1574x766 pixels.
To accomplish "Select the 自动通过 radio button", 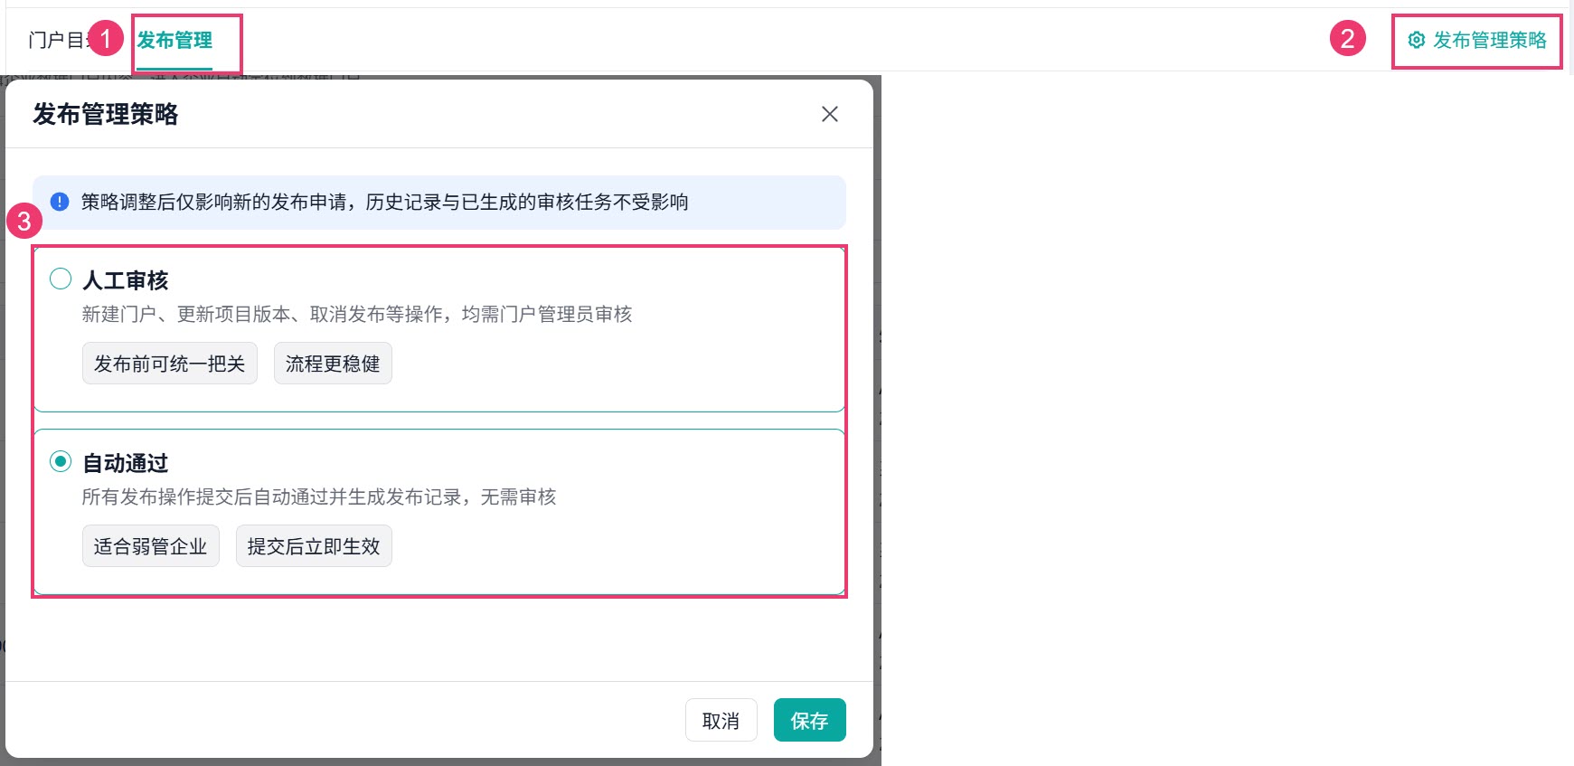I will (61, 461).
